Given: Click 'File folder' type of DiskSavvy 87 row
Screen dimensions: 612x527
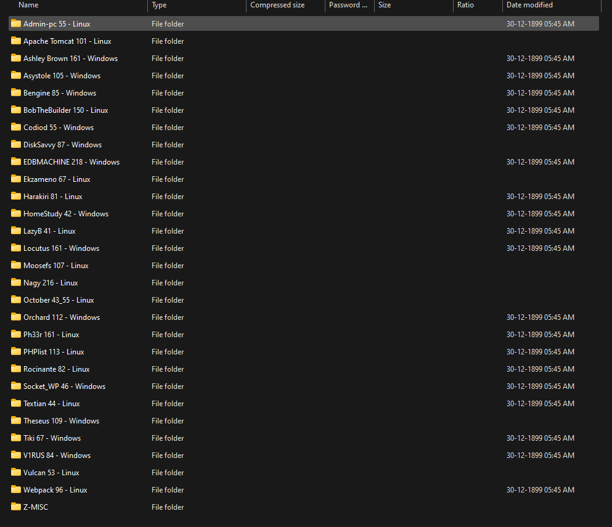Looking at the screenshot, I should [x=168, y=145].
